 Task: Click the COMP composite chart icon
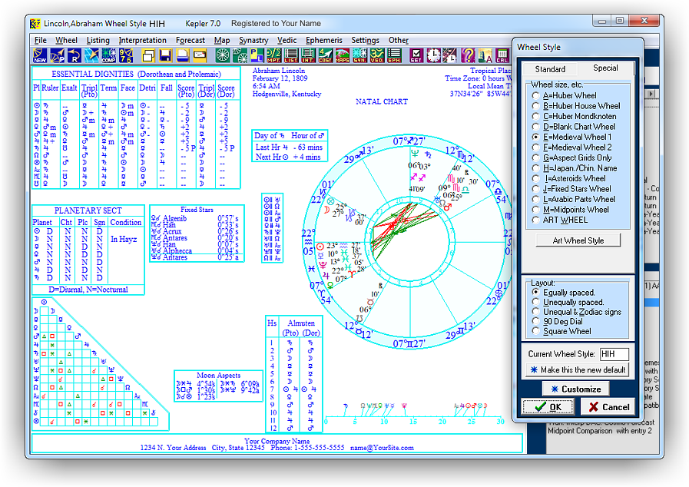(x=109, y=55)
